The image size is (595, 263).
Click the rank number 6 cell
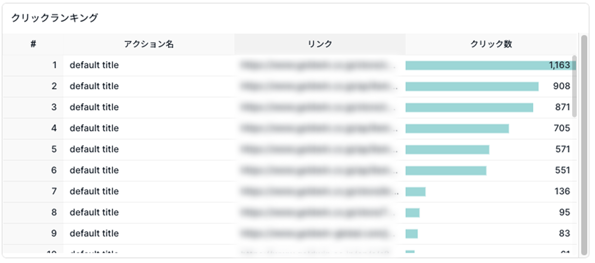[34, 171]
